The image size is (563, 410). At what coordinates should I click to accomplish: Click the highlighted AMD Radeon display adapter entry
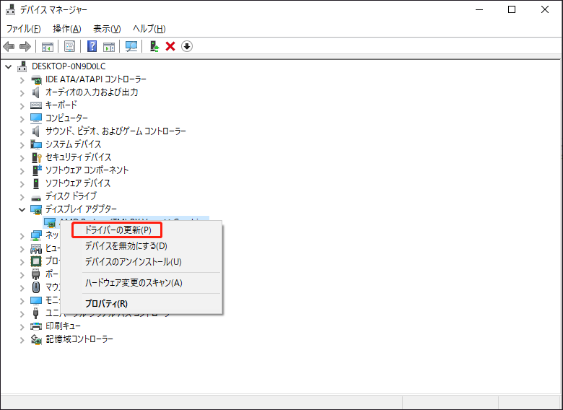point(126,219)
